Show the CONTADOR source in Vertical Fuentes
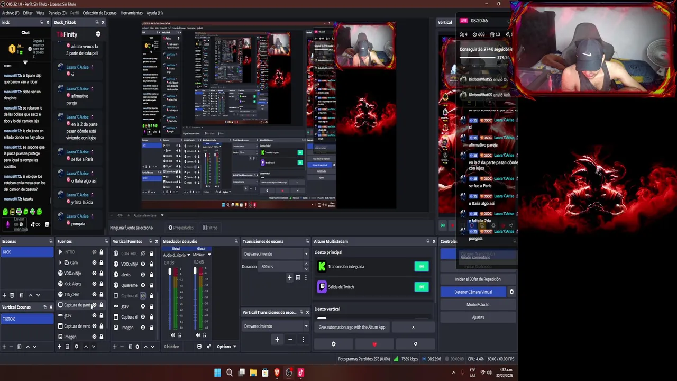 (x=143, y=253)
